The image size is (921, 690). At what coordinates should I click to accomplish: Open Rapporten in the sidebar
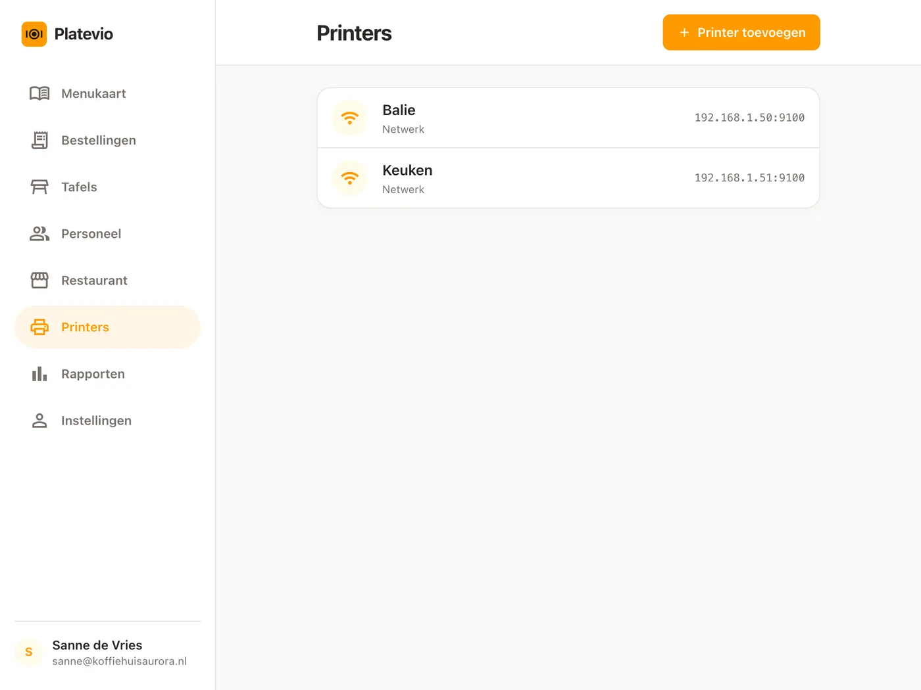pos(107,373)
